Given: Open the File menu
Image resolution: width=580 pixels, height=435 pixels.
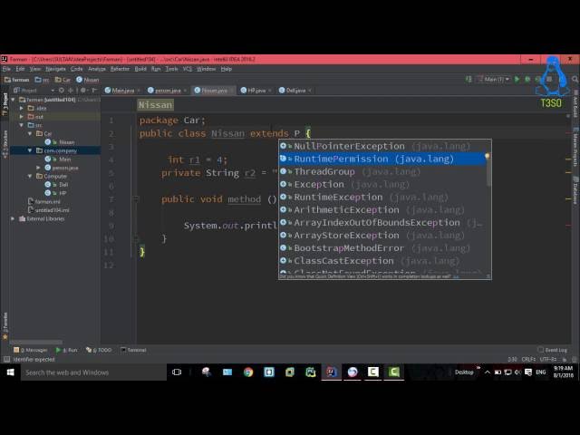Looking at the screenshot, I should (x=6, y=69).
